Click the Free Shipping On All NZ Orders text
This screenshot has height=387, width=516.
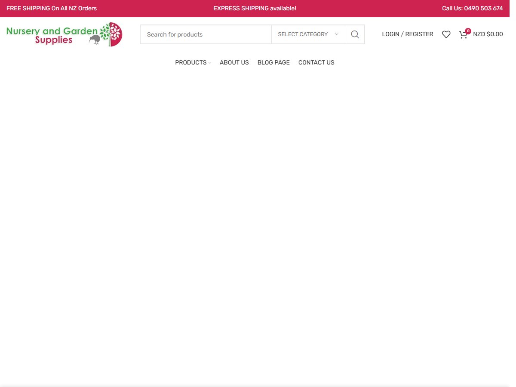(52, 8)
